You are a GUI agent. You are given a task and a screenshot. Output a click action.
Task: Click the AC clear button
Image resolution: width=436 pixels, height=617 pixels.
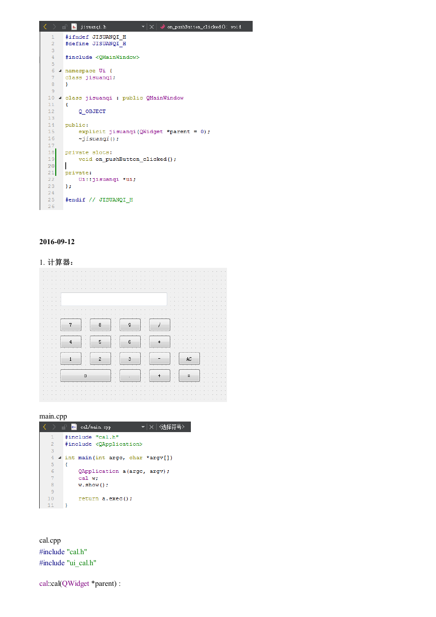189,359
